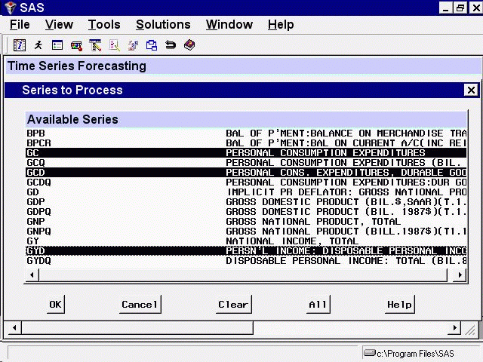Open the View menu

59,25
